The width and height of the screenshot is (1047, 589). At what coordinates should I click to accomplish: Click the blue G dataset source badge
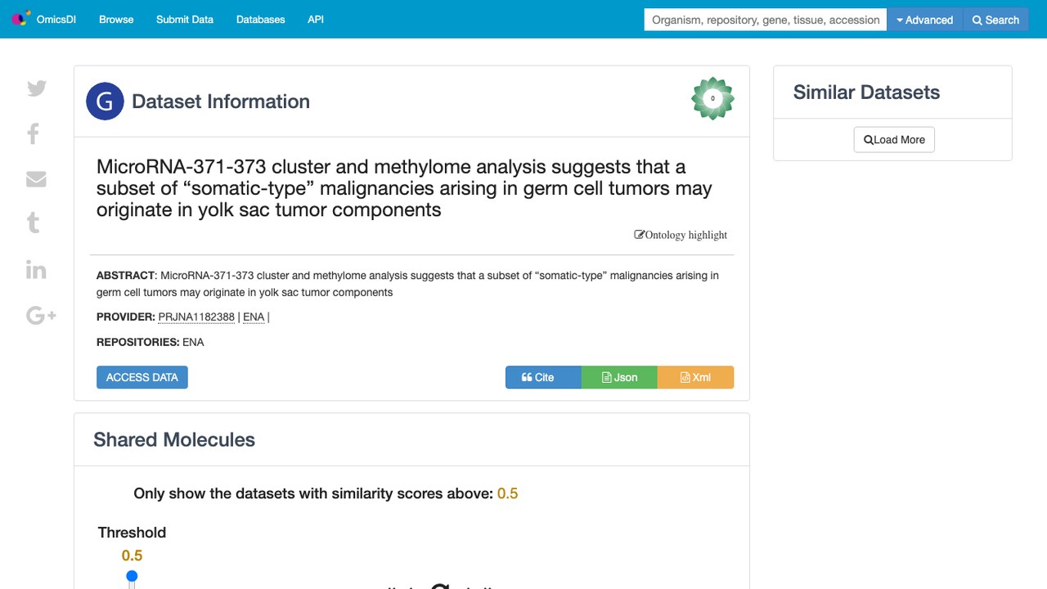tap(105, 101)
